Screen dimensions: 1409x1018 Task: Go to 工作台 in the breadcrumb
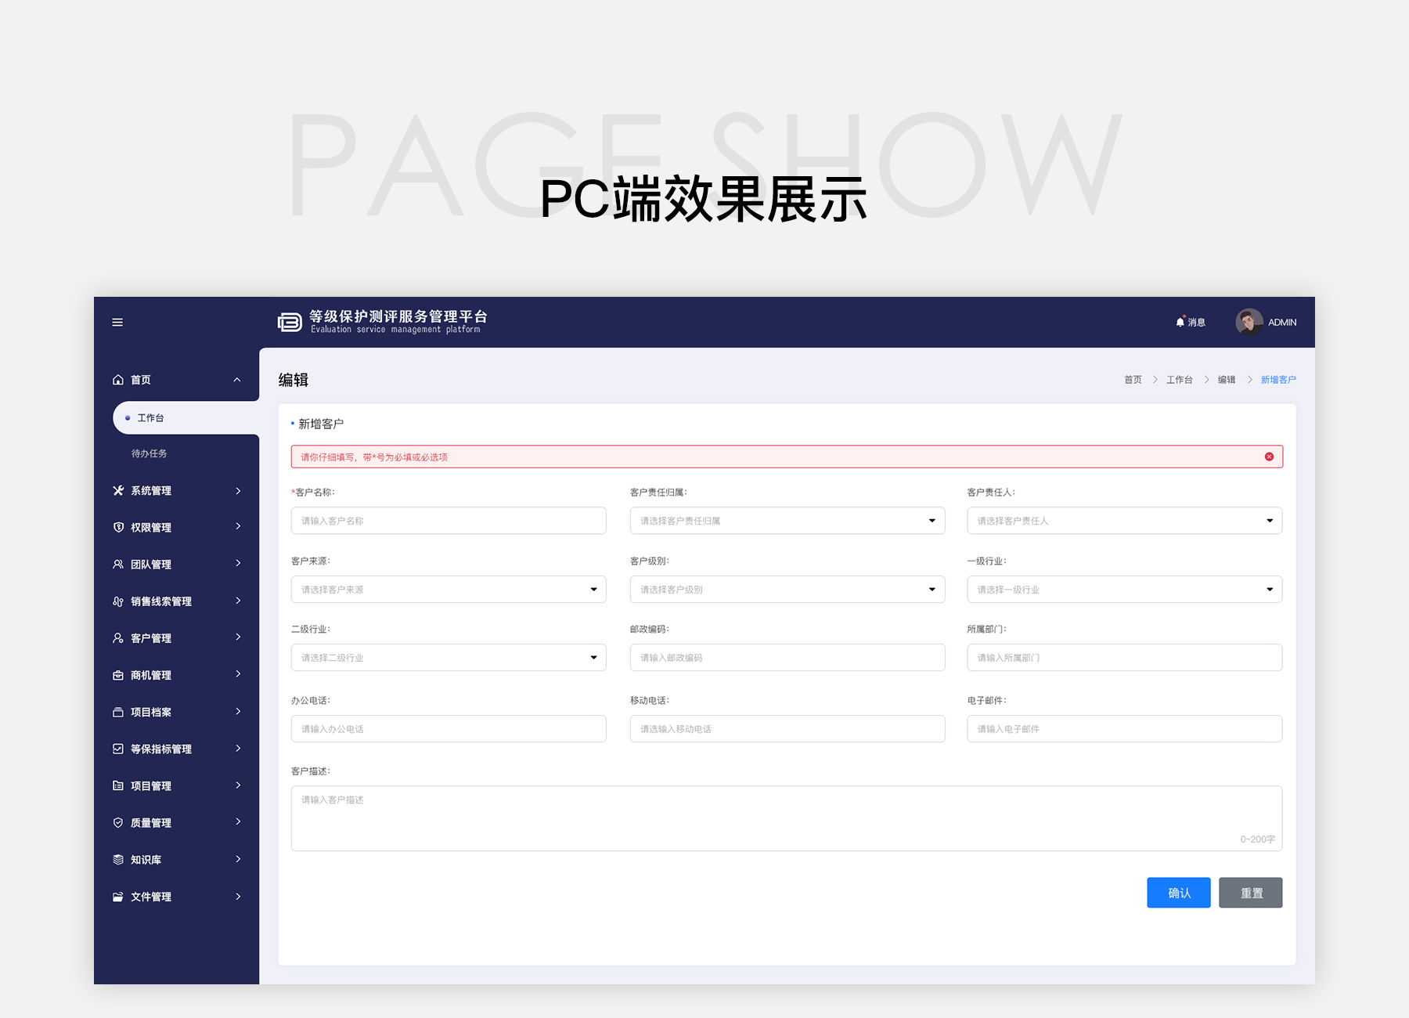[1179, 380]
